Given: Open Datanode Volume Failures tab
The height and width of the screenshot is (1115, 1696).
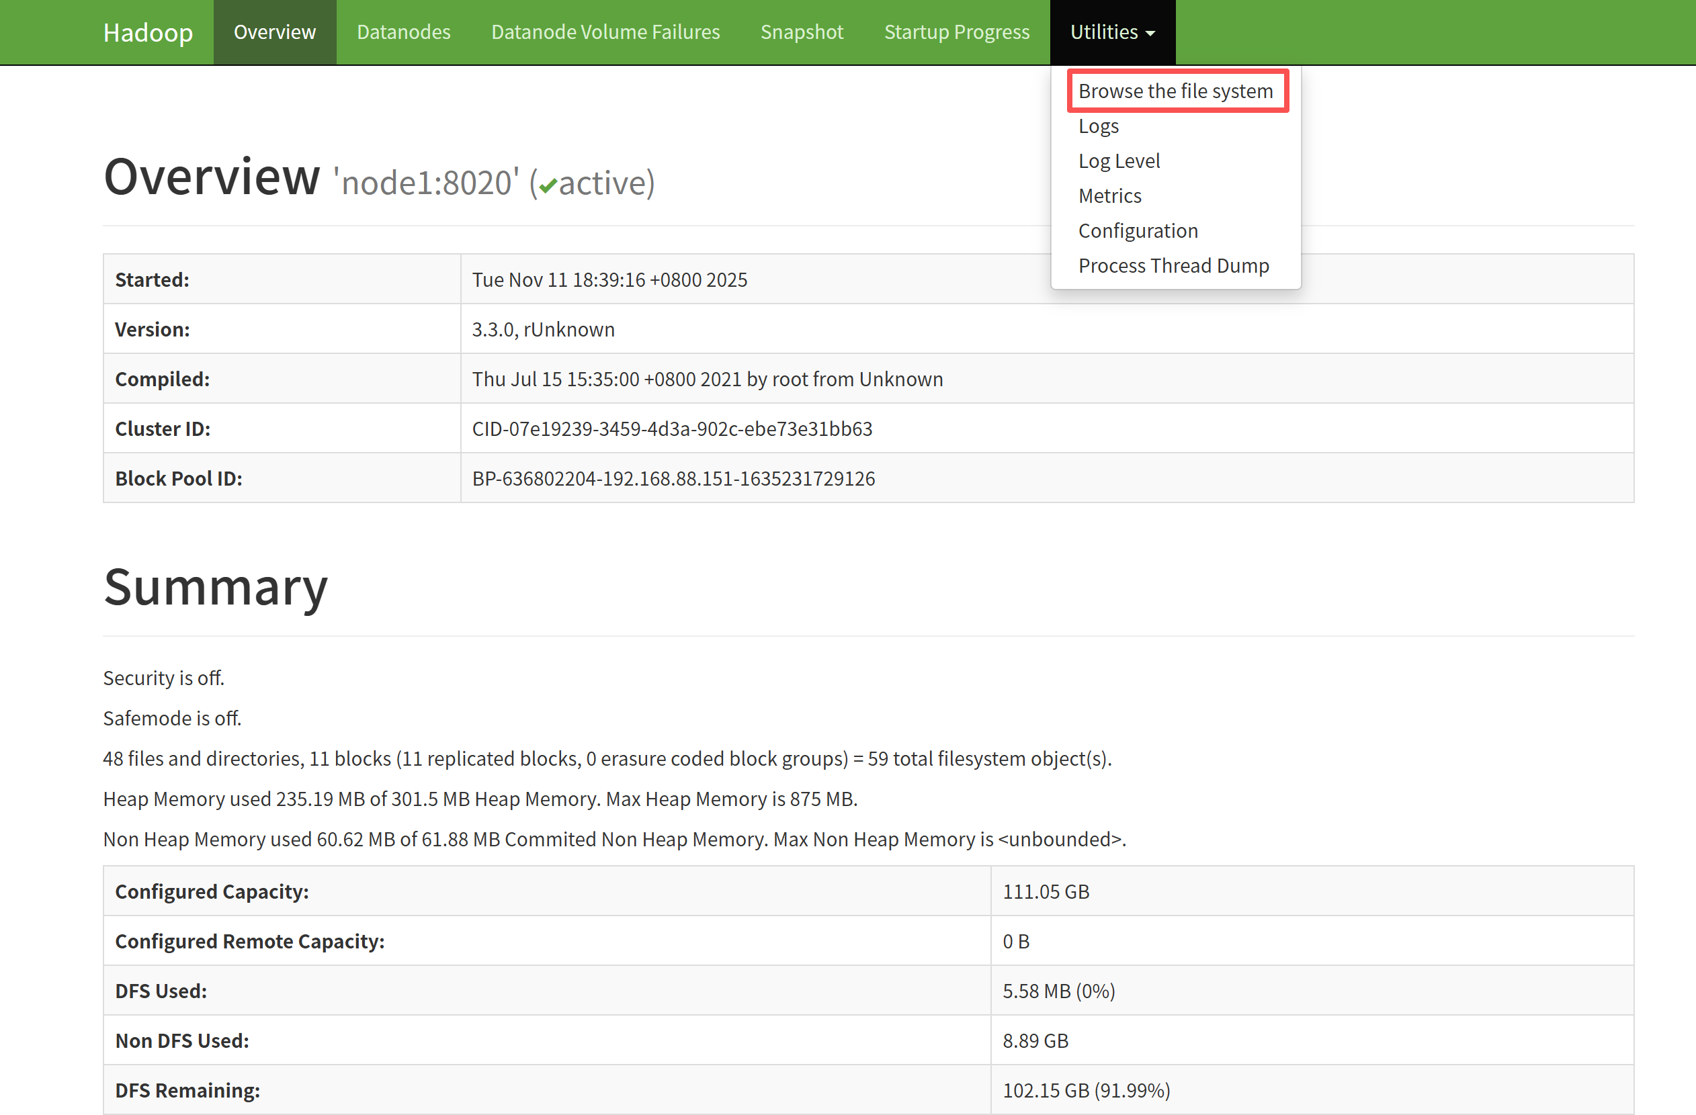Looking at the screenshot, I should tap(605, 32).
